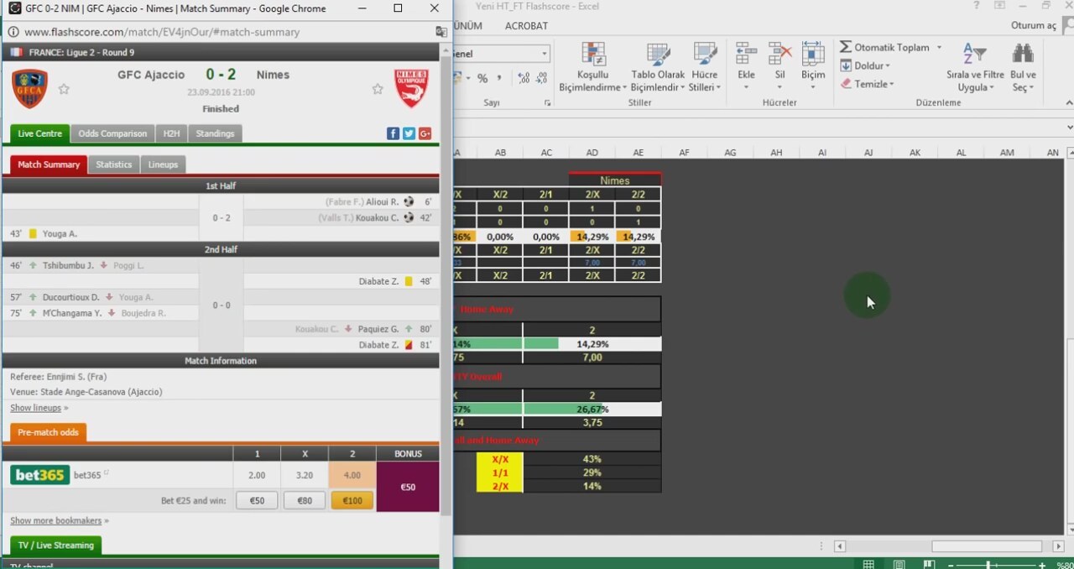Collapse the Excel ribbon with chevron
Image resolution: width=1074 pixels, height=569 pixels.
point(1067,103)
